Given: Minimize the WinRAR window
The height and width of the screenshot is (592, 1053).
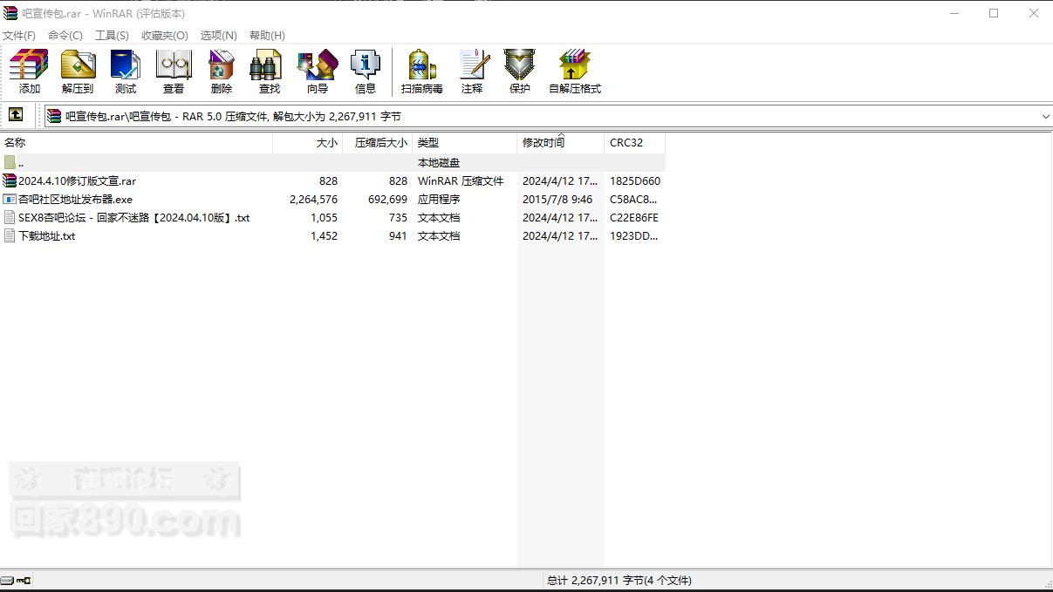Looking at the screenshot, I should 954,13.
